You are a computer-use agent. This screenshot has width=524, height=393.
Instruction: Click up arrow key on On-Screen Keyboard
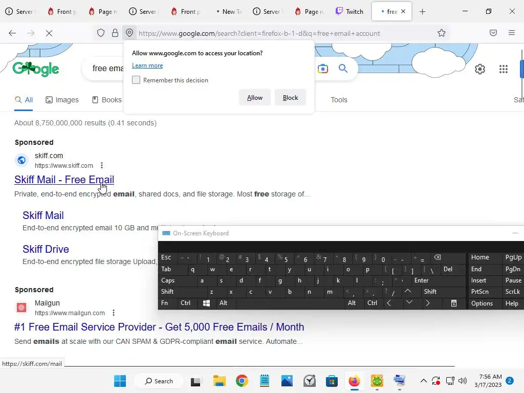coord(408,291)
